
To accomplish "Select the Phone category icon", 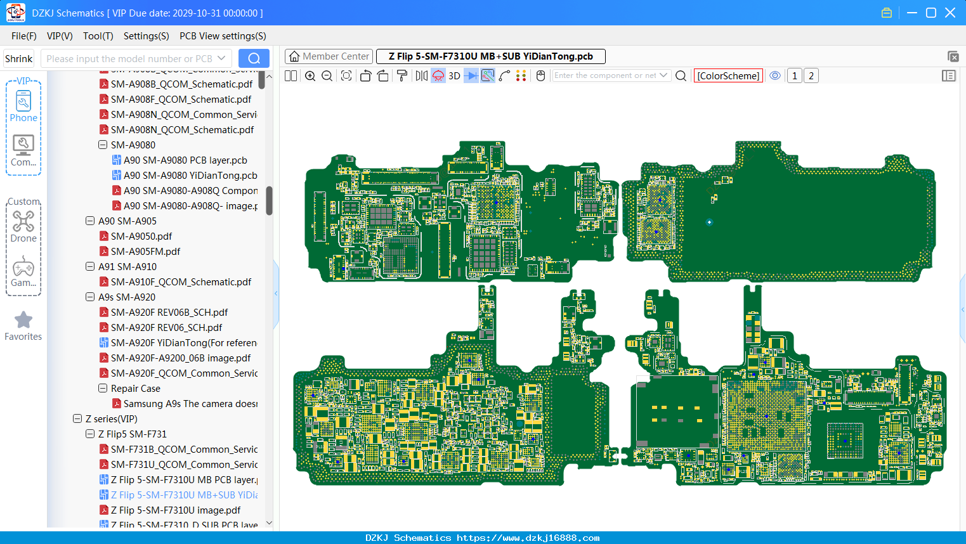I will pos(23,106).
